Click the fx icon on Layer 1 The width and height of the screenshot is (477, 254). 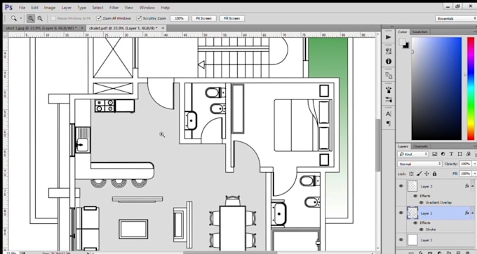click(x=467, y=213)
